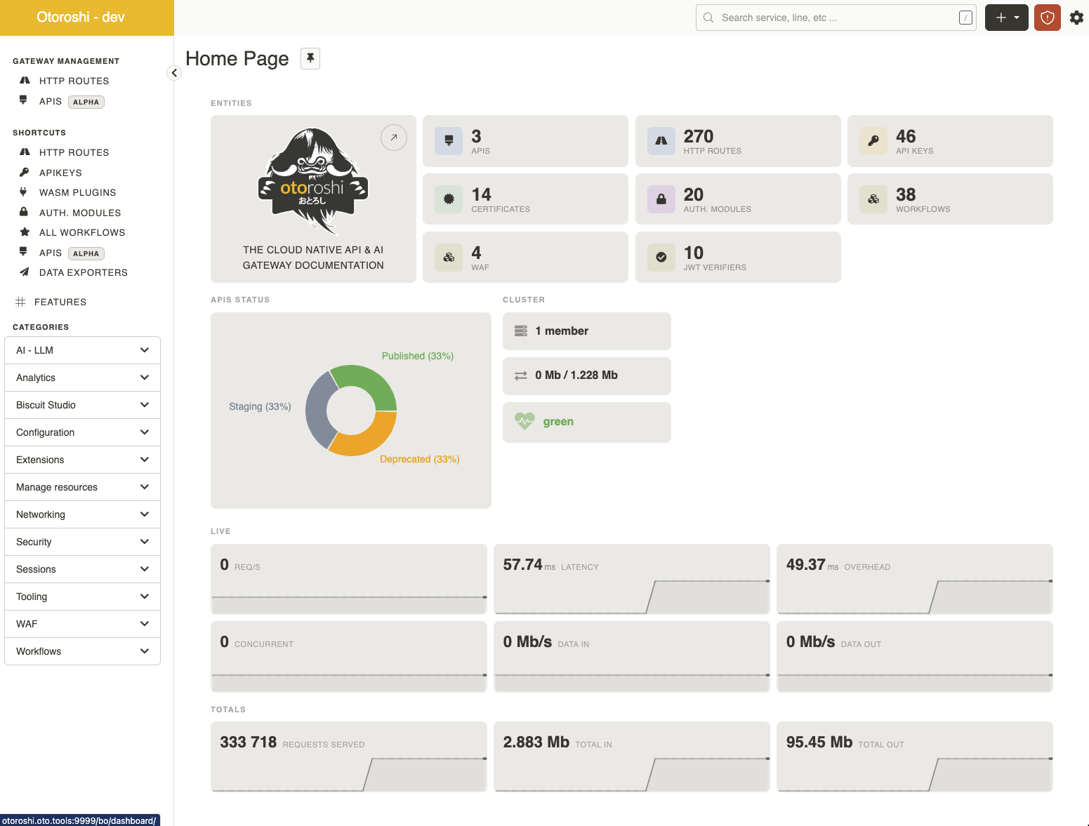The height and width of the screenshot is (826, 1089).
Task: Click the Workflows cubes icon on card
Action: 873,199
